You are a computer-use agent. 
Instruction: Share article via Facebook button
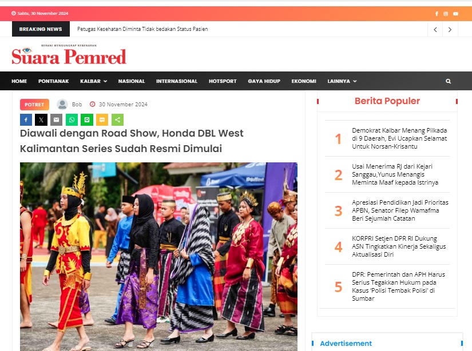tap(26, 119)
